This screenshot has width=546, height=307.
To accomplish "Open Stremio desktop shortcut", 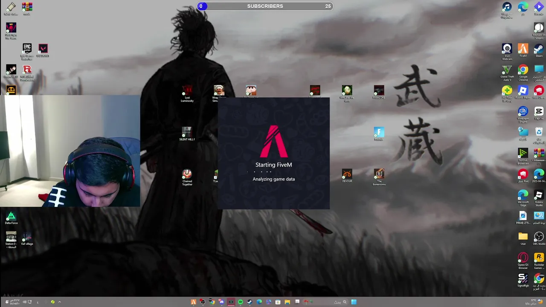I will 539,9.
